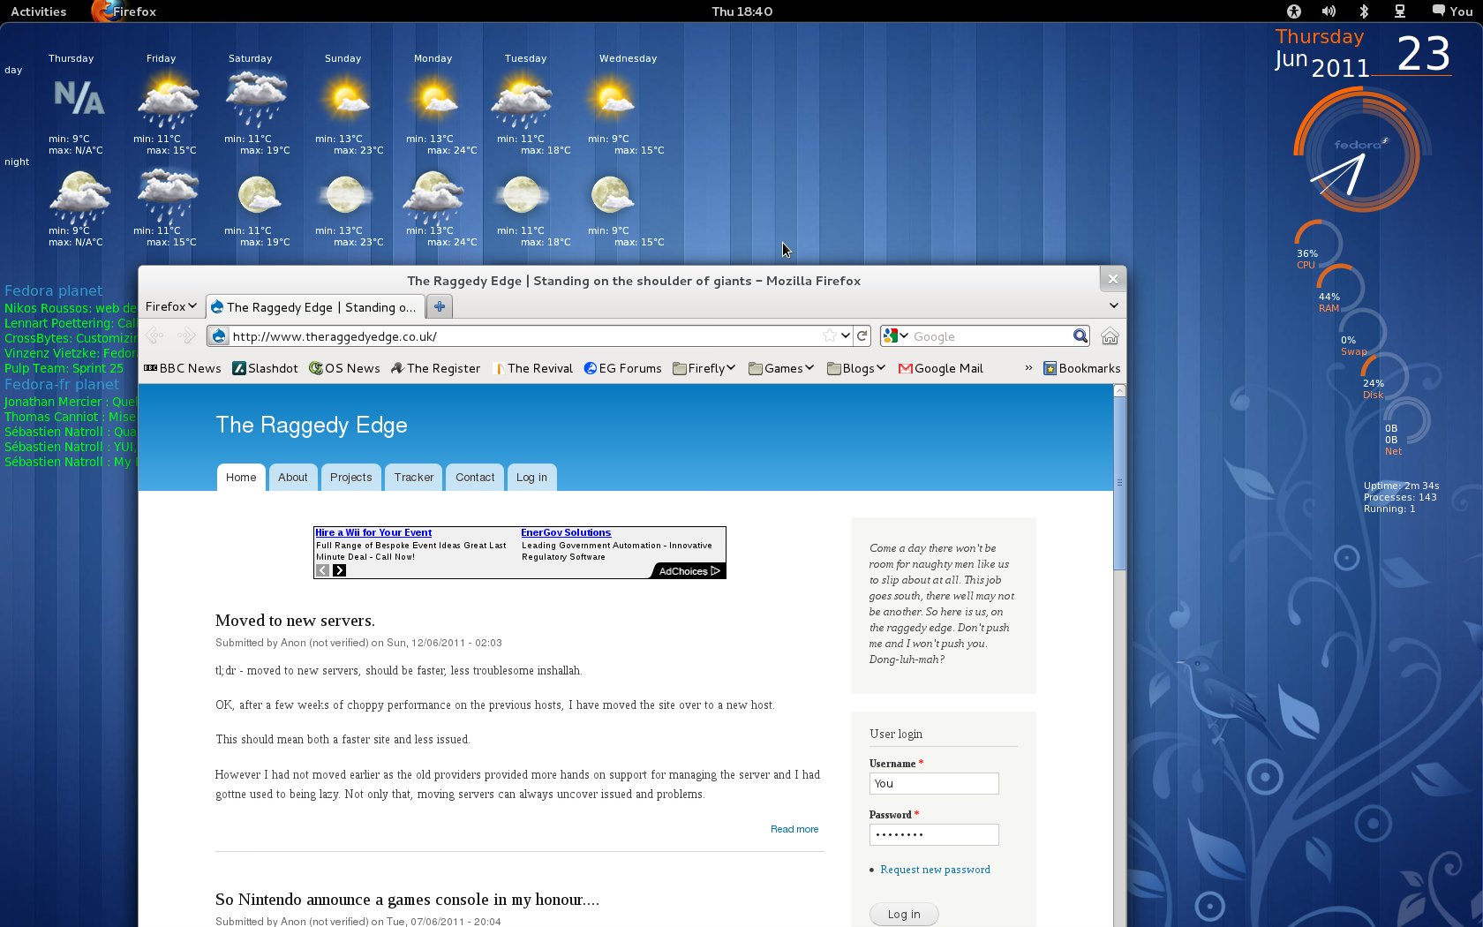Switch to The Raggedy Edge browser tab

[315, 306]
